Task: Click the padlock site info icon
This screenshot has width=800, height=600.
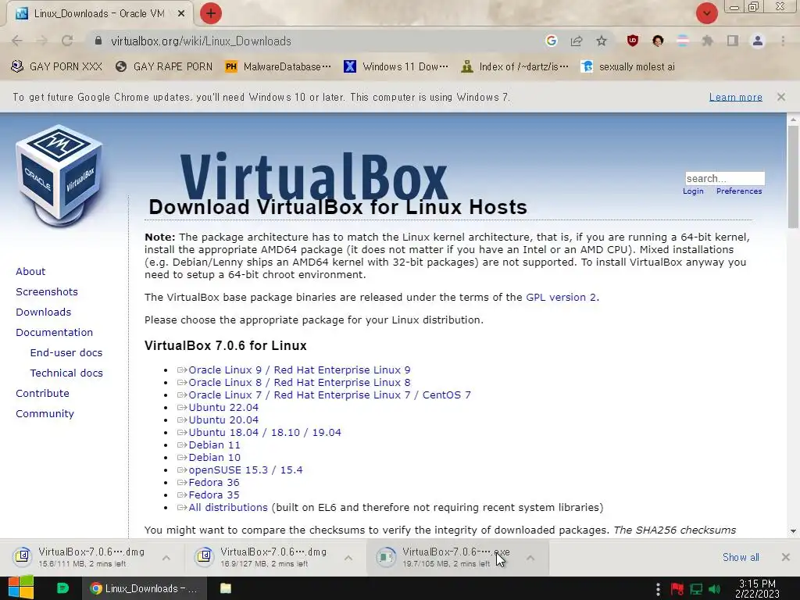Action: [x=98, y=41]
